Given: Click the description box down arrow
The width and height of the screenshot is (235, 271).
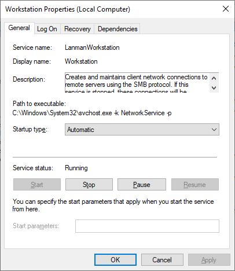Looking at the screenshot, I should pyautogui.click(x=214, y=88).
